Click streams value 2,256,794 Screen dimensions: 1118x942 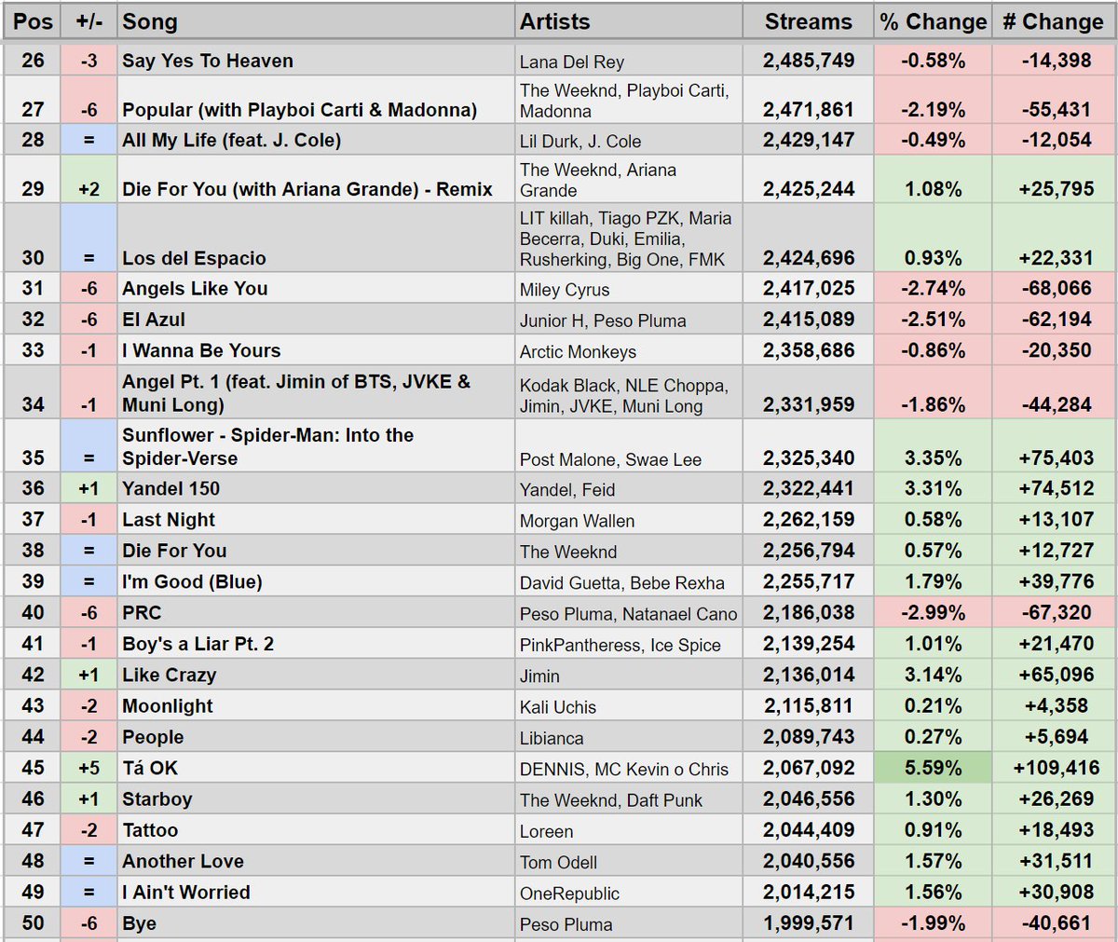[809, 551]
